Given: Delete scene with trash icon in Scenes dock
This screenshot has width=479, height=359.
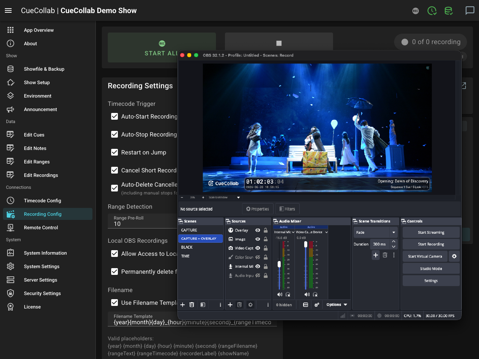Looking at the screenshot, I should pos(192,305).
